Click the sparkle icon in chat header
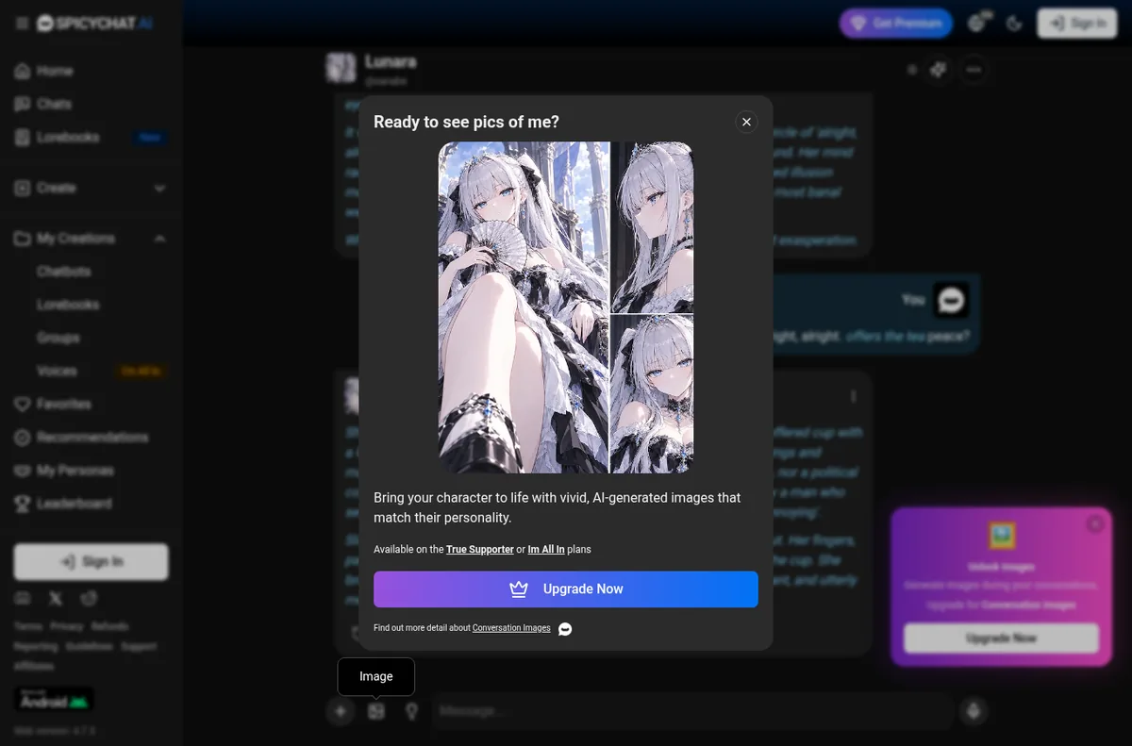The height and width of the screenshot is (746, 1132). [x=938, y=70]
